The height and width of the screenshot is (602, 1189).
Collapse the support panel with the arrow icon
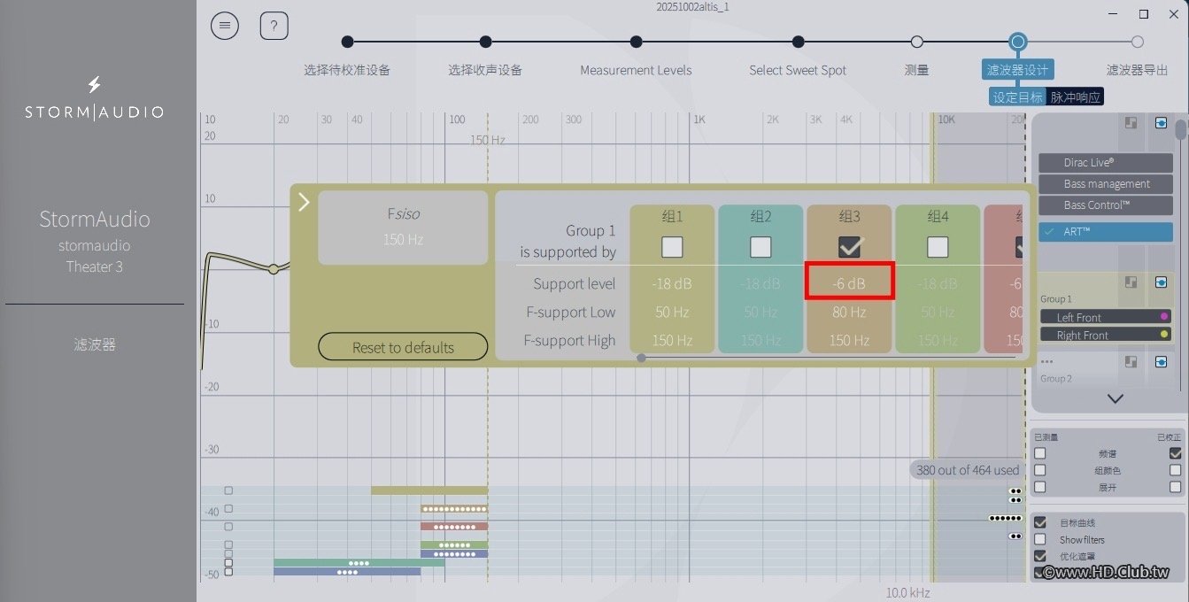(304, 203)
